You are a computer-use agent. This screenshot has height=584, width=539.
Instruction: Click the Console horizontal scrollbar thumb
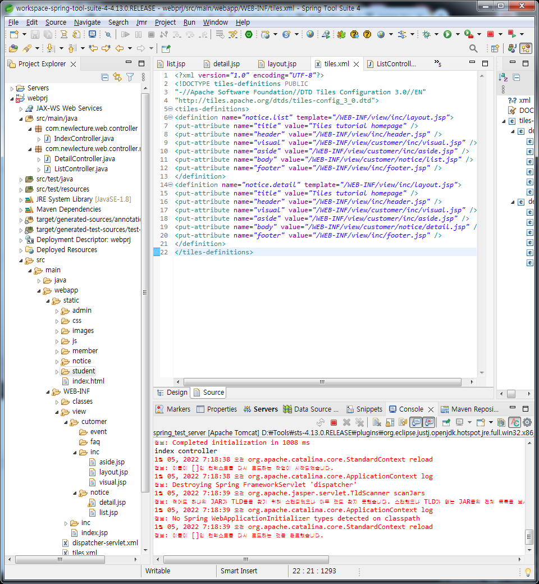click(246, 559)
